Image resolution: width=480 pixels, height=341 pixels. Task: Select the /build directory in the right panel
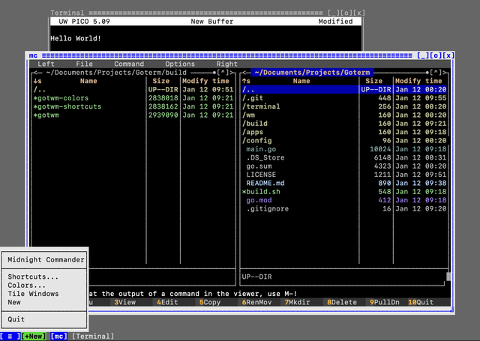click(344, 124)
